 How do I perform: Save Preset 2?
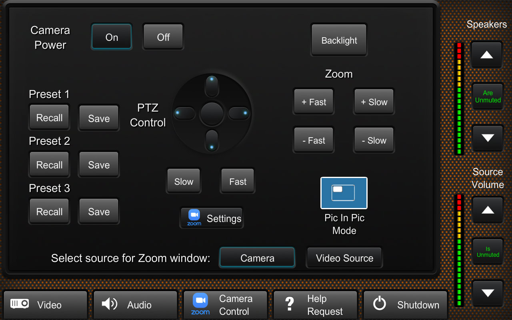(x=99, y=164)
